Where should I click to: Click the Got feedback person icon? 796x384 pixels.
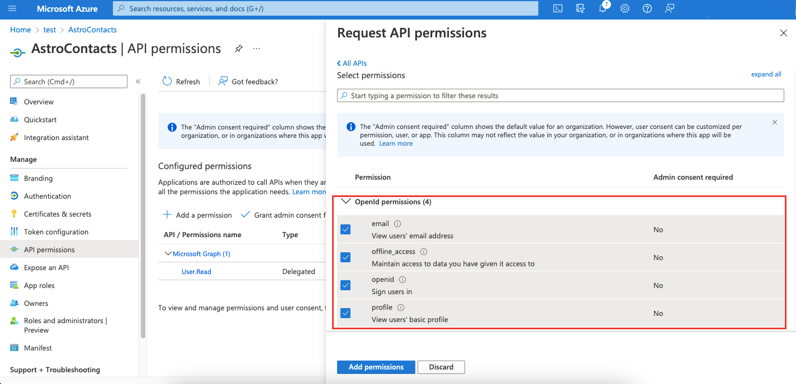pyautogui.click(x=223, y=81)
